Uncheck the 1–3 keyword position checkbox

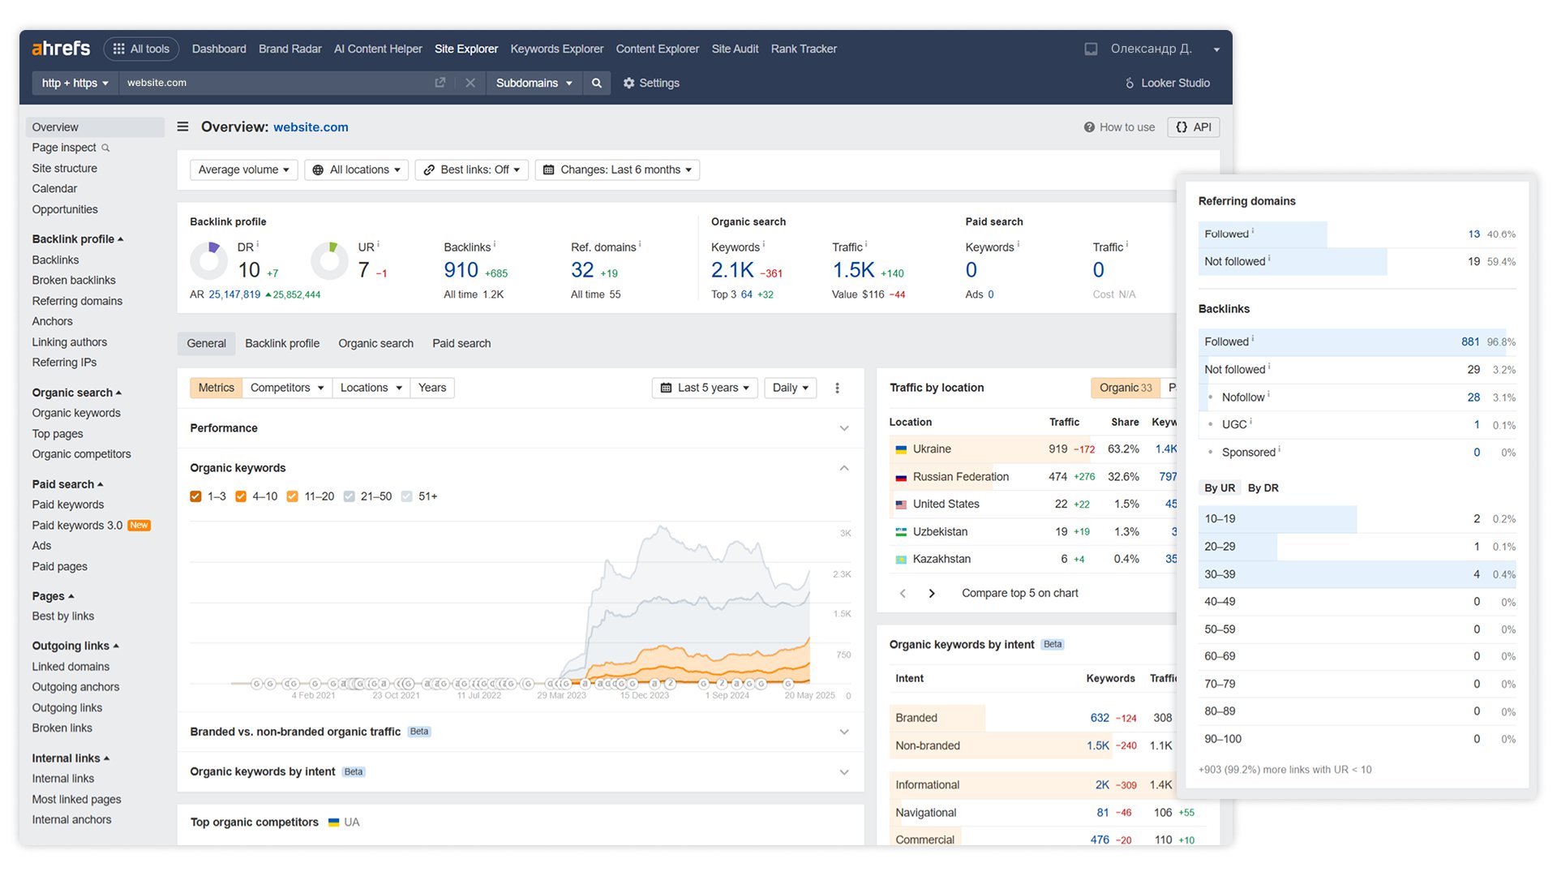point(195,496)
